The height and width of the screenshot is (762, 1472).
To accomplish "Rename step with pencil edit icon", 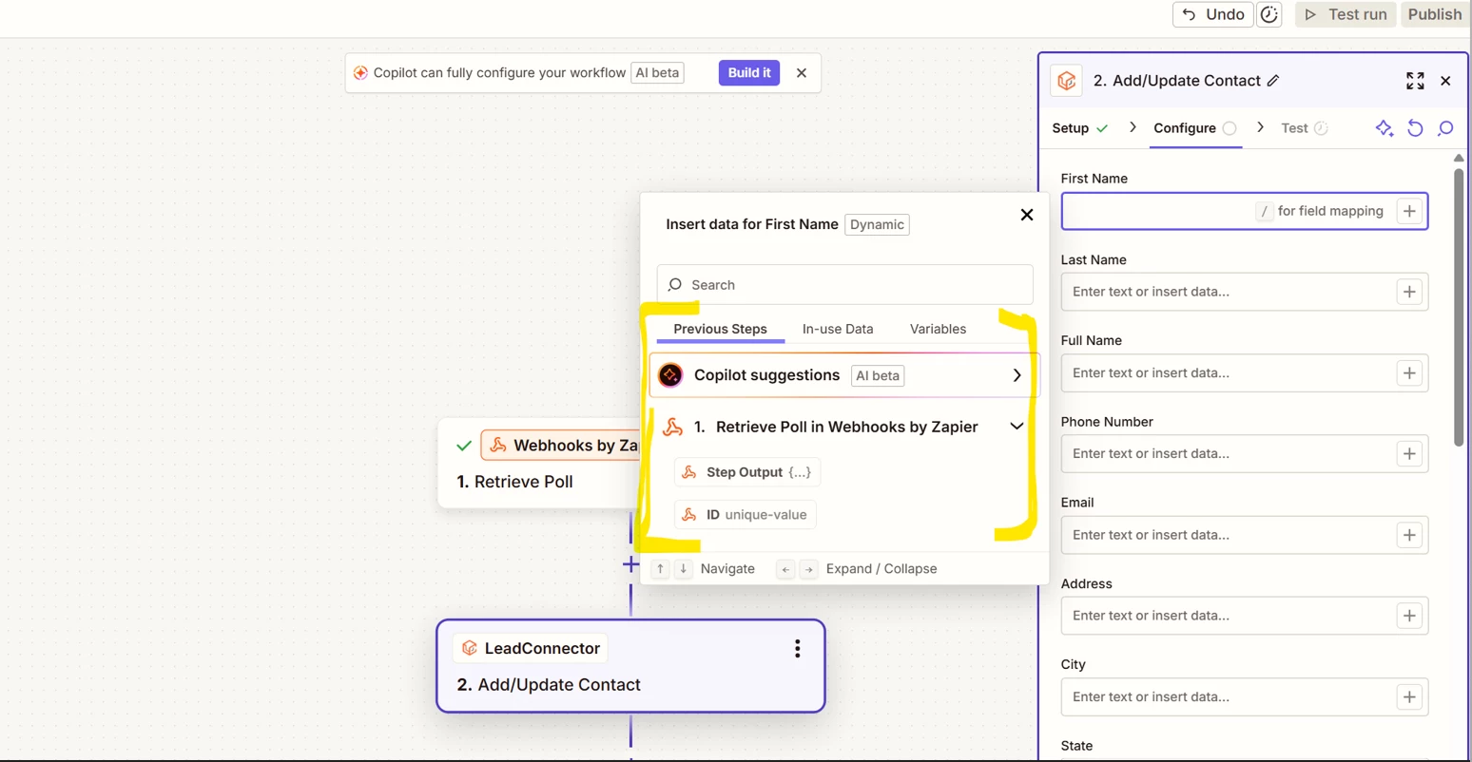I will (1273, 81).
